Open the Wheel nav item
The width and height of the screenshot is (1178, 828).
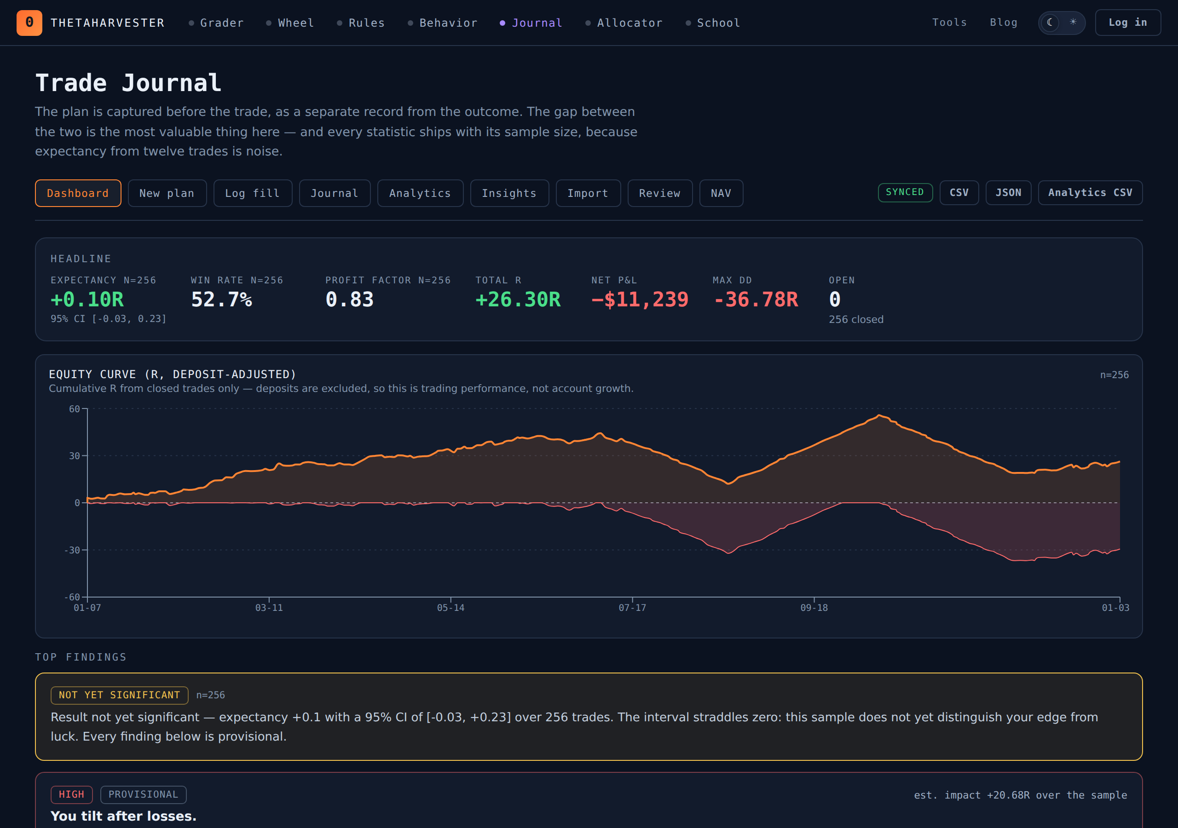click(x=290, y=23)
